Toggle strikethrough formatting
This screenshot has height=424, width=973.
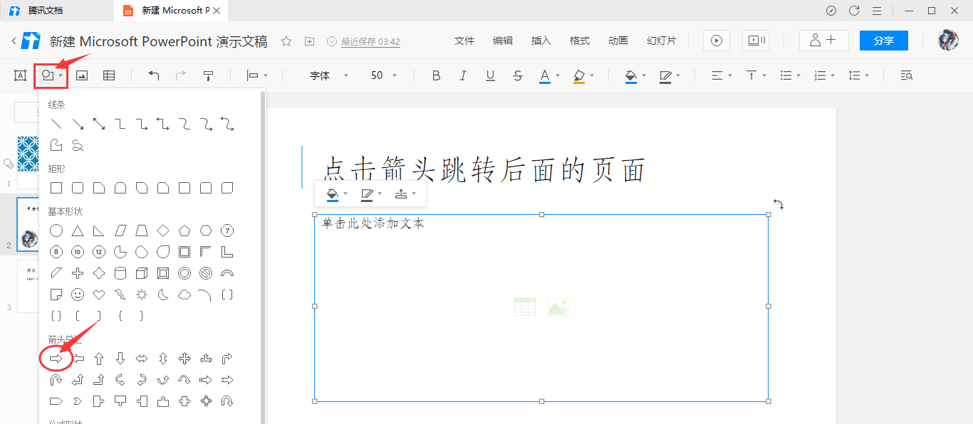tap(517, 75)
